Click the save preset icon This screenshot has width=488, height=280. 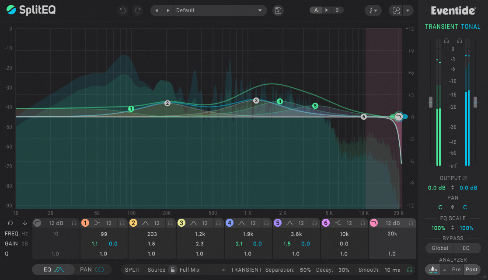[x=278, y=10]
